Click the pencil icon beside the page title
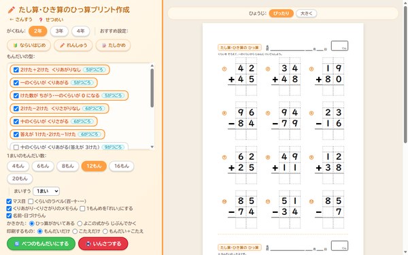408x255 pixels. coord(12,10)
